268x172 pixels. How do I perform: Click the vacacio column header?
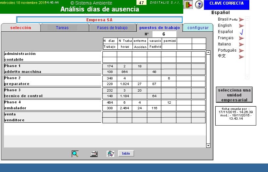click(155, 41)
